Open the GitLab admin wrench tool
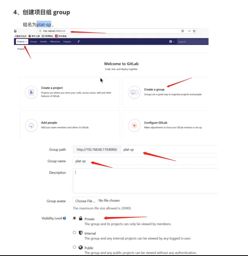Image resolution: width=248 pixels, height=256 pixels. click(x=79, y=41)
